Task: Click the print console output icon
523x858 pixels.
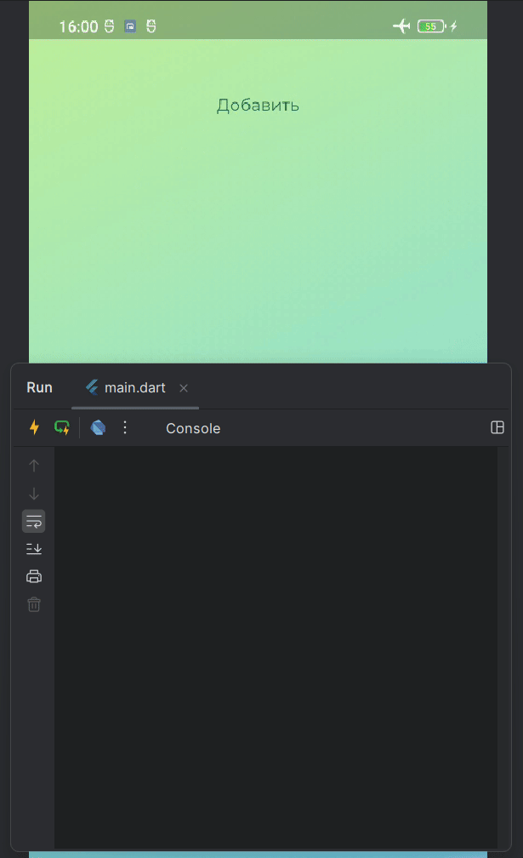Action: tap(34, 576)
